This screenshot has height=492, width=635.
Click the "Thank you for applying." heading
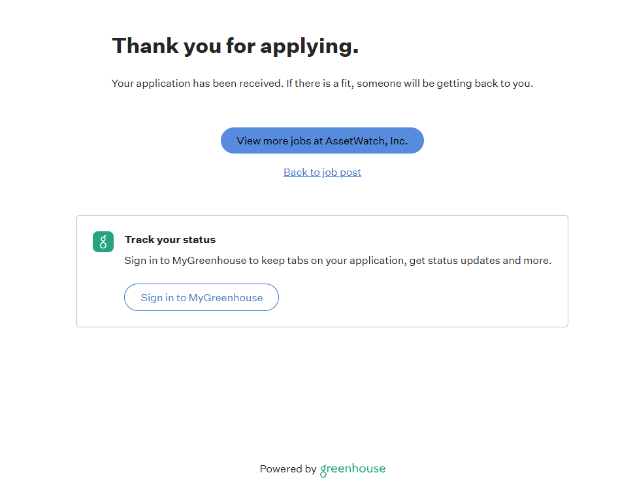tap(235, 46)
